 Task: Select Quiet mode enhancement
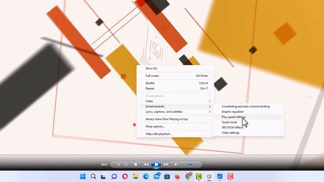tap(248, 122)
